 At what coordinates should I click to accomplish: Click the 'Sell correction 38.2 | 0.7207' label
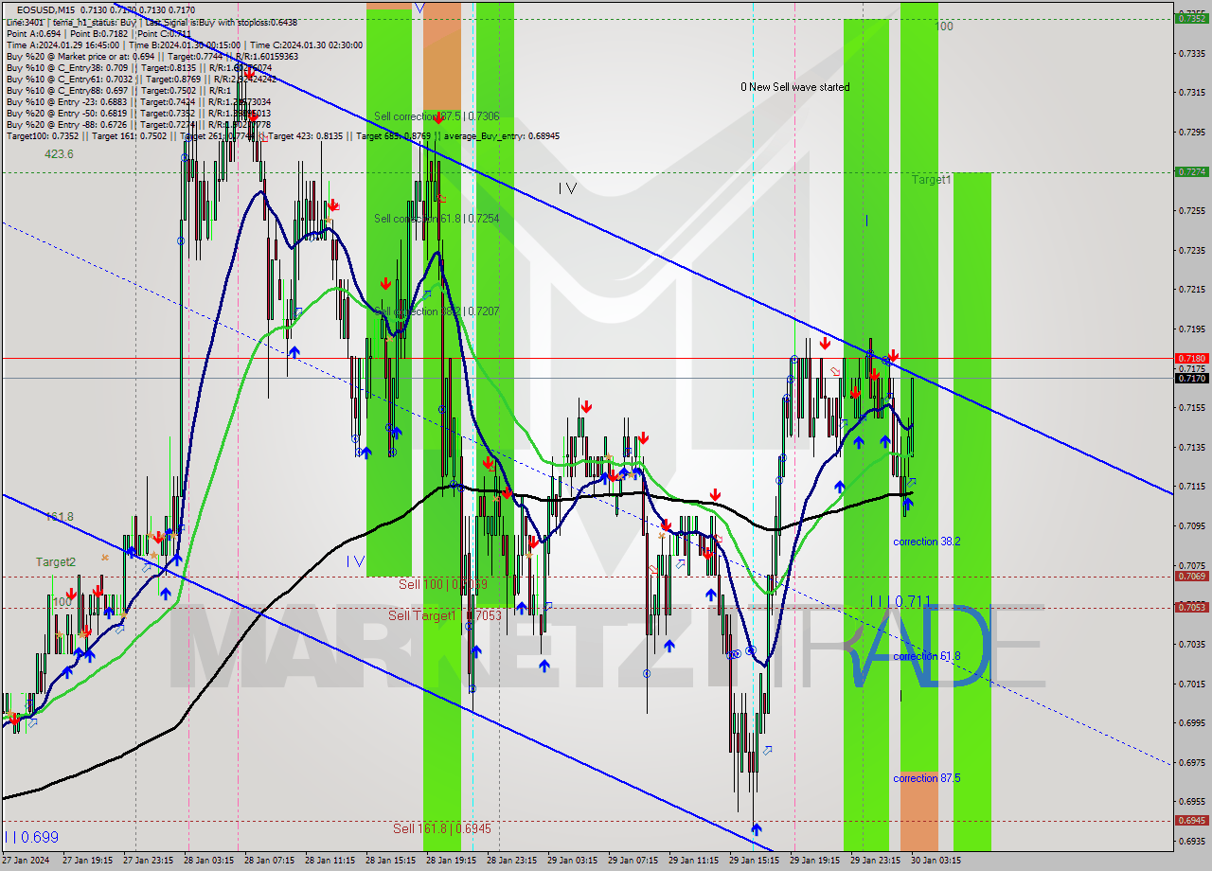tap(437, 311)
